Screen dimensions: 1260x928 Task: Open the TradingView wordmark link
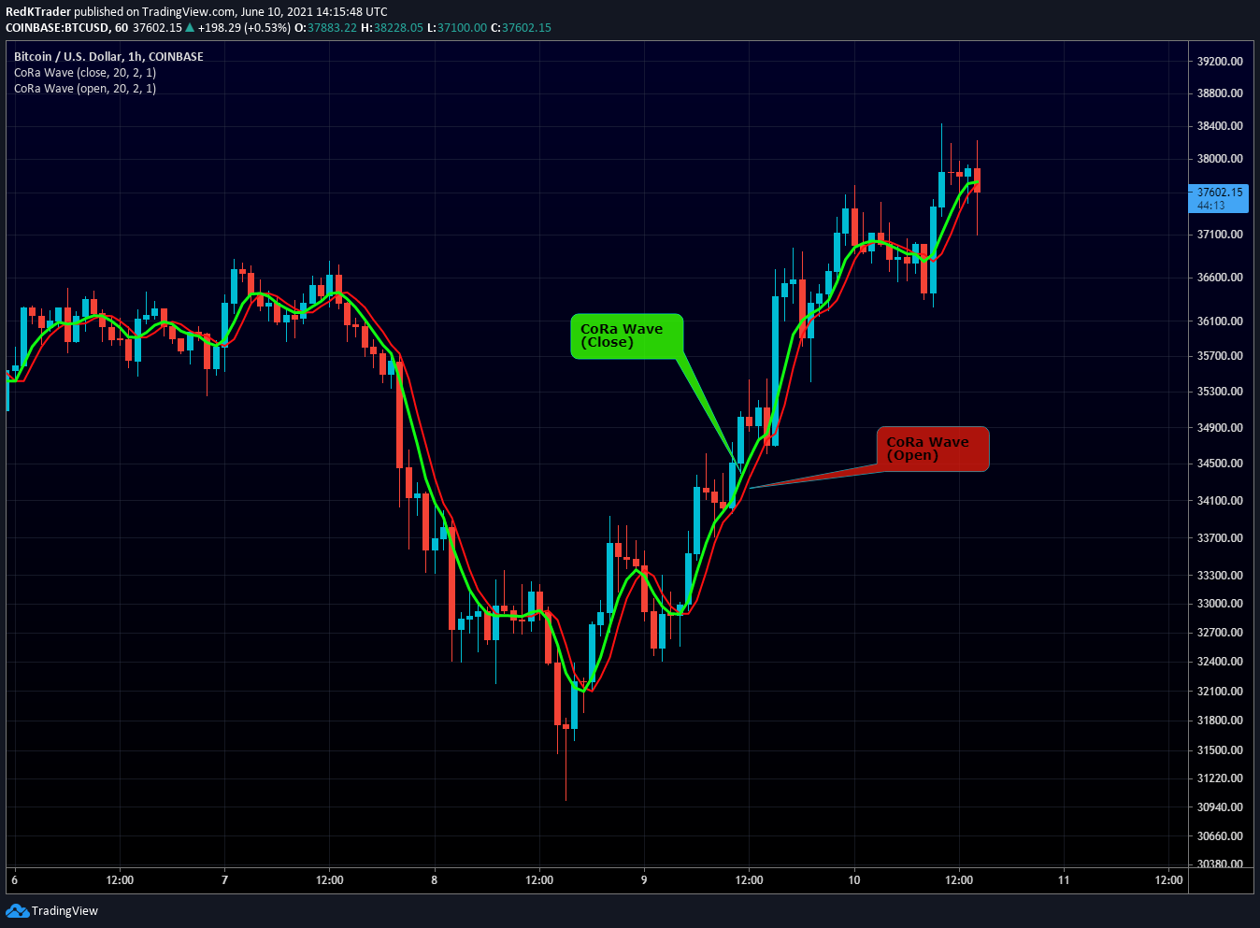click(x=64, y=911)
